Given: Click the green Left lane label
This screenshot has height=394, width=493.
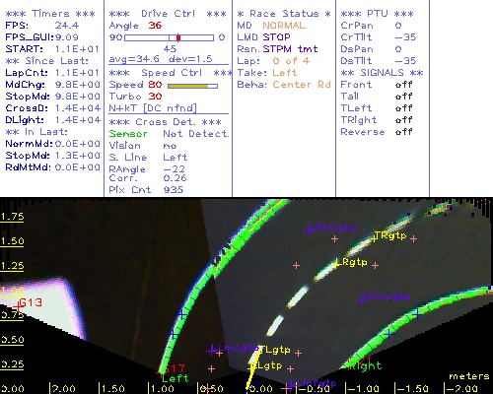Looking at the screenshot, I should click(x=175, y=378).
